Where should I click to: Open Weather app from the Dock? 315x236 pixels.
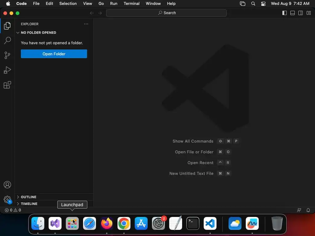point(235,223)
